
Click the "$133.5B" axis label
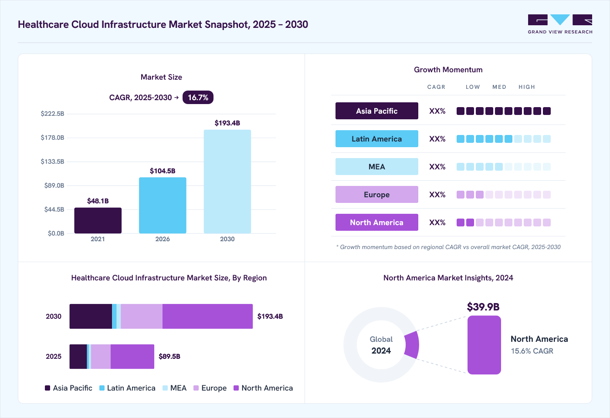(52, 162)
